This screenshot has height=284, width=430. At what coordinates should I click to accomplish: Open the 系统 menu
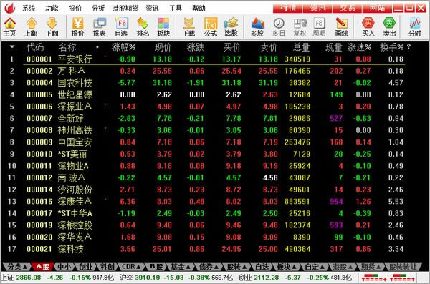[x=29, y=8]
